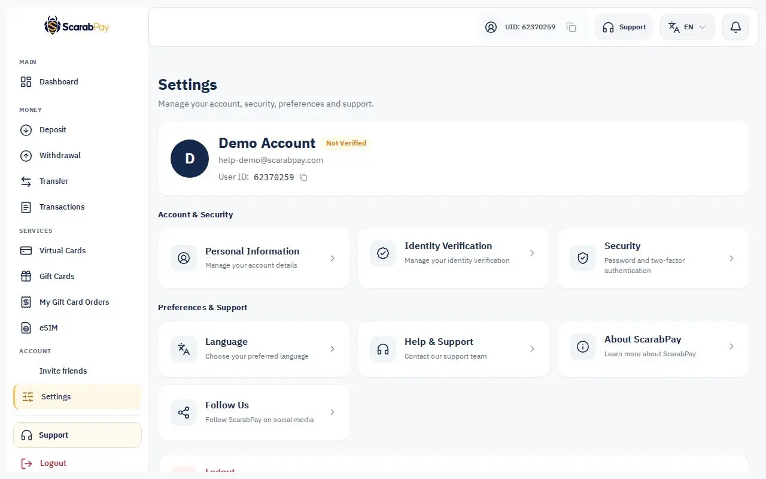Image resolution: width=766 pixels, height=479 pixels.
Task: Expand Follow Us via its chevron
Action: pos(332,413)
